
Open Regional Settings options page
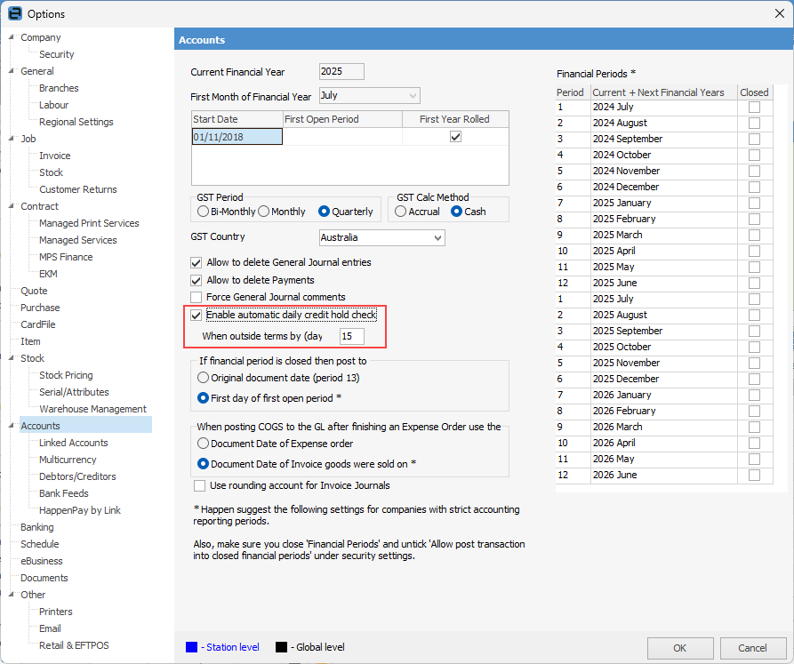point(76,122)
